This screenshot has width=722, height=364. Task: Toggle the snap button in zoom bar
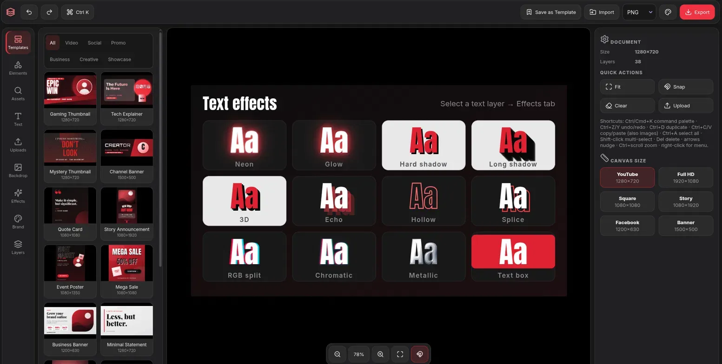(419, 354)
